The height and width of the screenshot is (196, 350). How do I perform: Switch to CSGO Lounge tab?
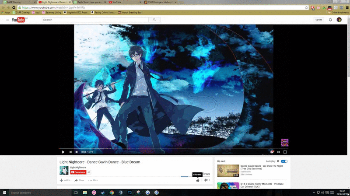click(x=160, y=2)
